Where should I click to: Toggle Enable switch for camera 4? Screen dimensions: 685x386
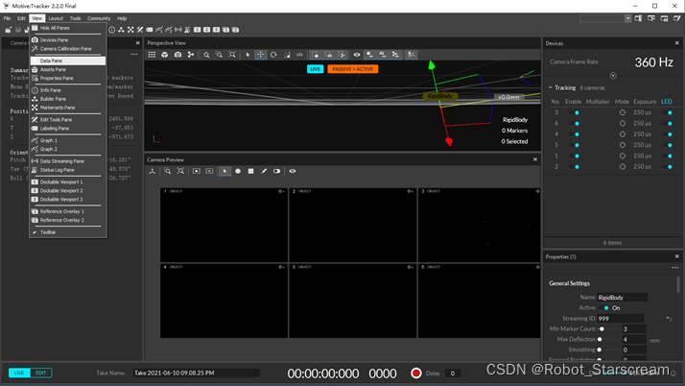point(574,134)
